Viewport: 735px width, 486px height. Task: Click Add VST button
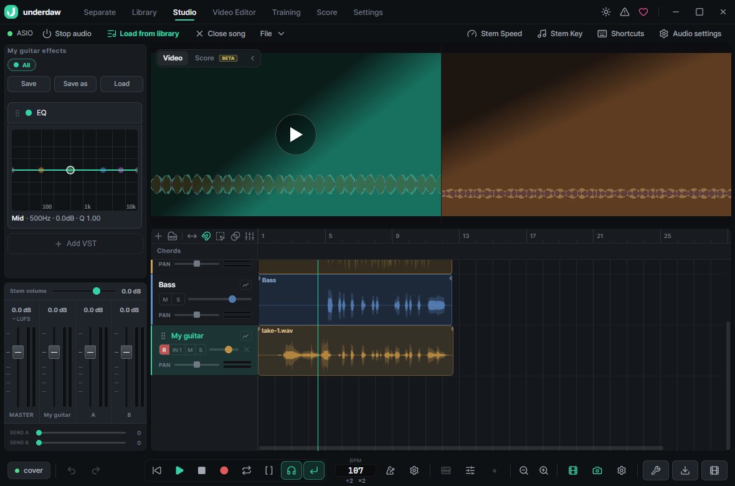coord(75,244)
